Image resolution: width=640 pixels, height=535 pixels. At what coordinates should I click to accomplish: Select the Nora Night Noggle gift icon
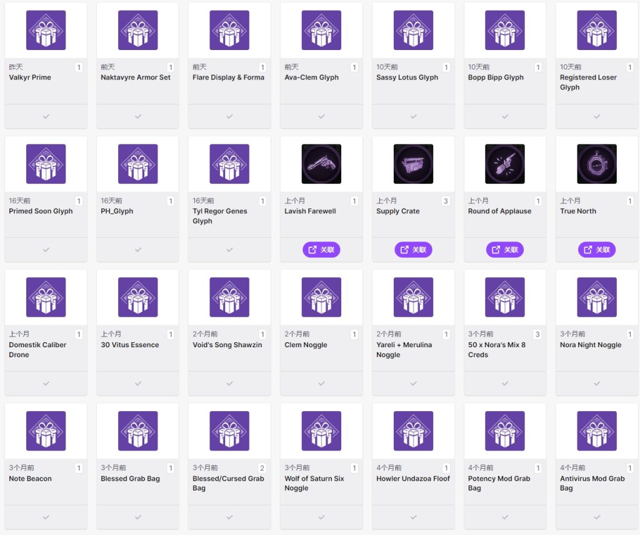click(597, 297)
